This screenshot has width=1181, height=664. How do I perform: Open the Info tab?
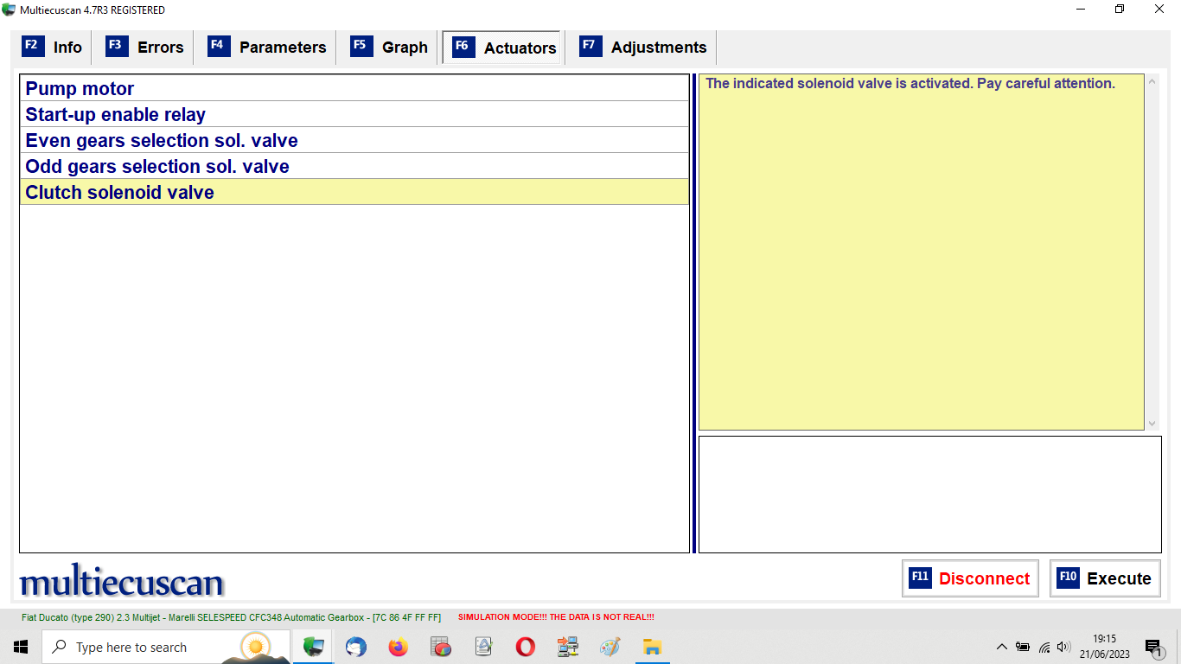coord(53,48)
